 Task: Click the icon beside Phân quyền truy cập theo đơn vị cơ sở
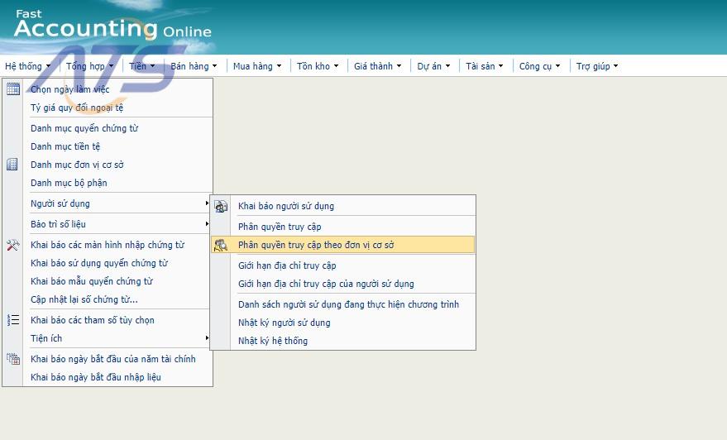point(221,245)
